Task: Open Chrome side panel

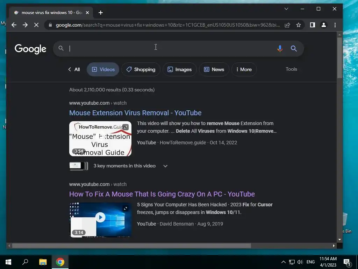Action: pyautogui.click(x=313, y=25)
